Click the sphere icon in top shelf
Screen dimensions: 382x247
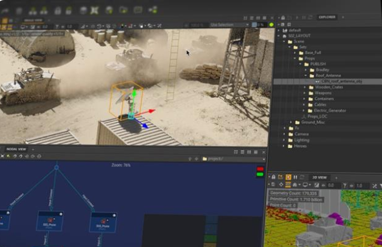109,10
